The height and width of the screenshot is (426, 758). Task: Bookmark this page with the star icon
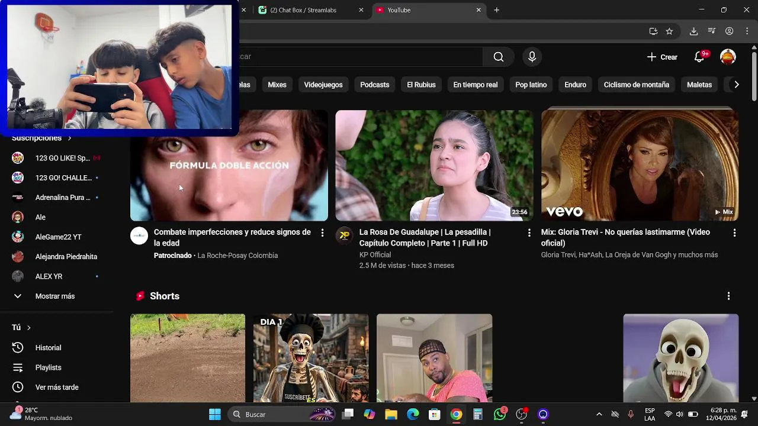coord(669,31)
